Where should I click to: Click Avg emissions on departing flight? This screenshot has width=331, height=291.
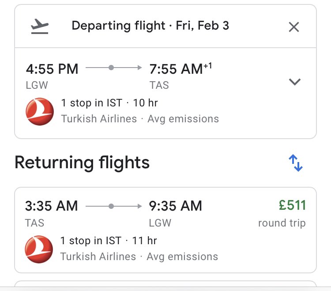[183, 119]
